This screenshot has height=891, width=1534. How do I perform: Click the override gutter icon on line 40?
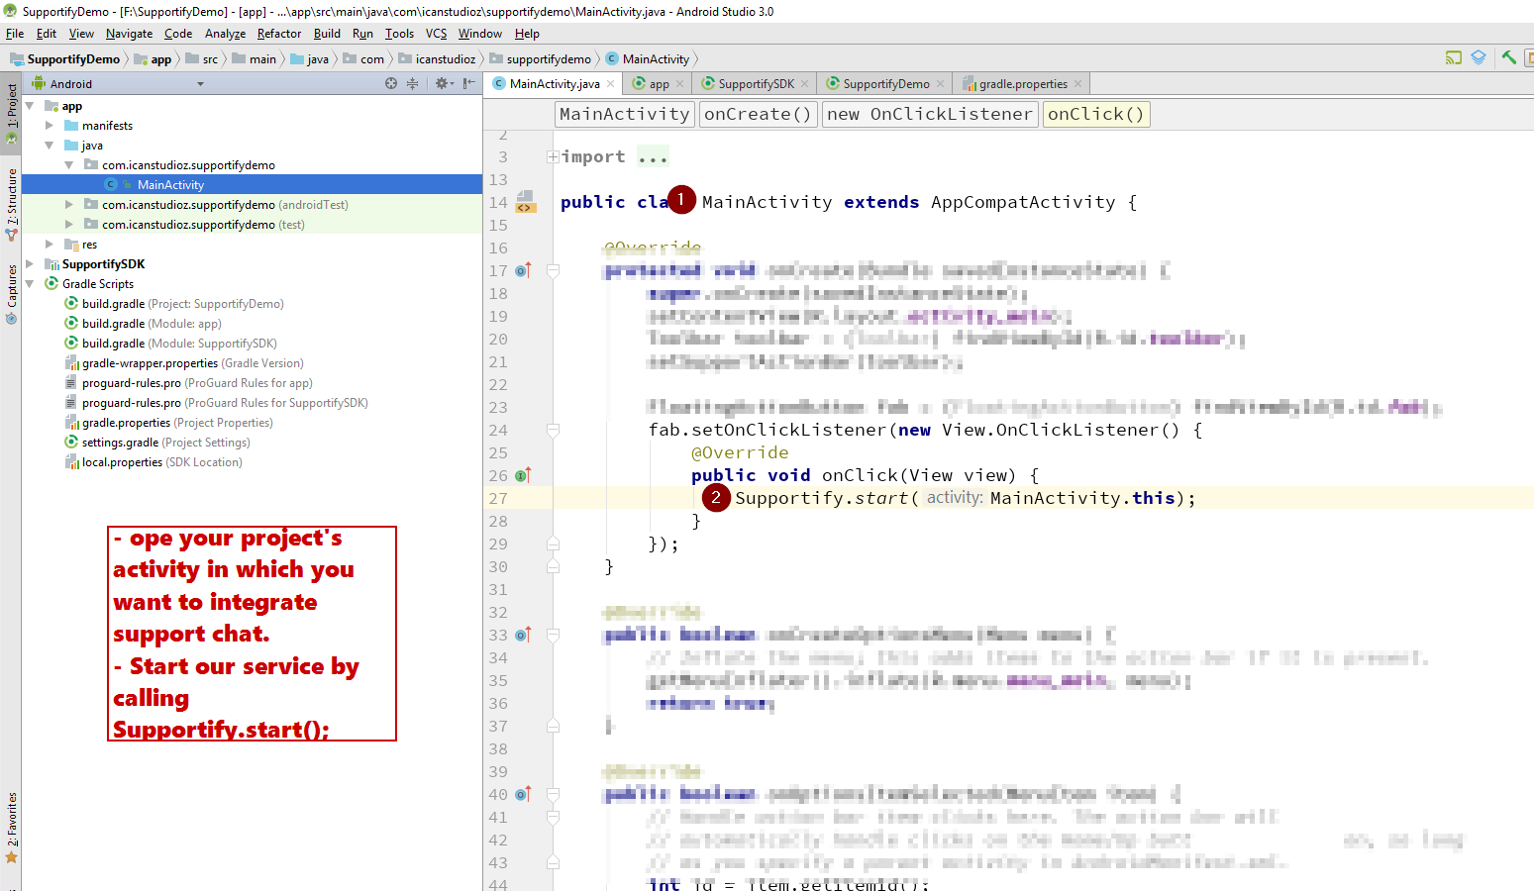pos(523,794)
